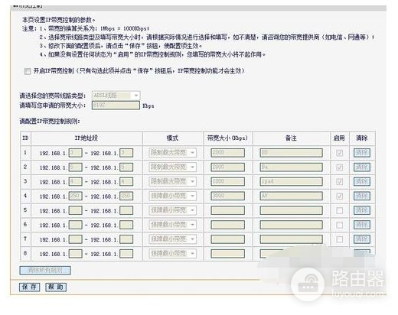Select the remark field of rule 3
Image resolution: width=398 pixels, height=315 pixels.
pyautogui.click(x=291, y=181)
